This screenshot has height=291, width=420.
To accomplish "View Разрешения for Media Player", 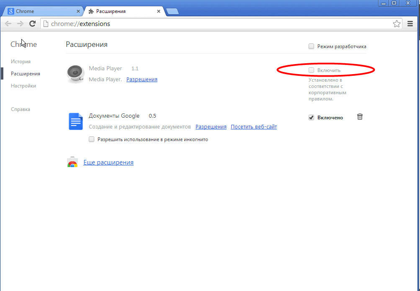I will point(142,80).
